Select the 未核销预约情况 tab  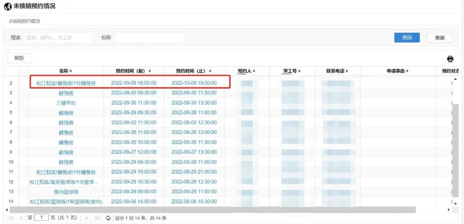point(24,21)
